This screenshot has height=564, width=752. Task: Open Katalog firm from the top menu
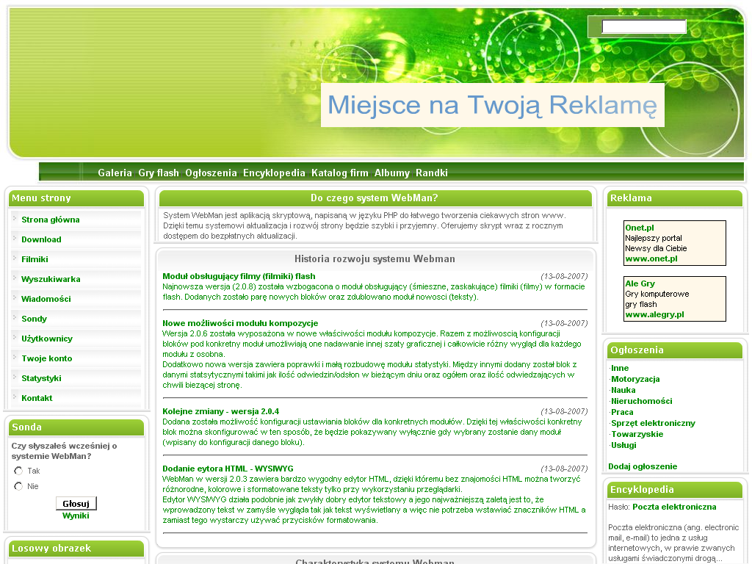(339, 173)
